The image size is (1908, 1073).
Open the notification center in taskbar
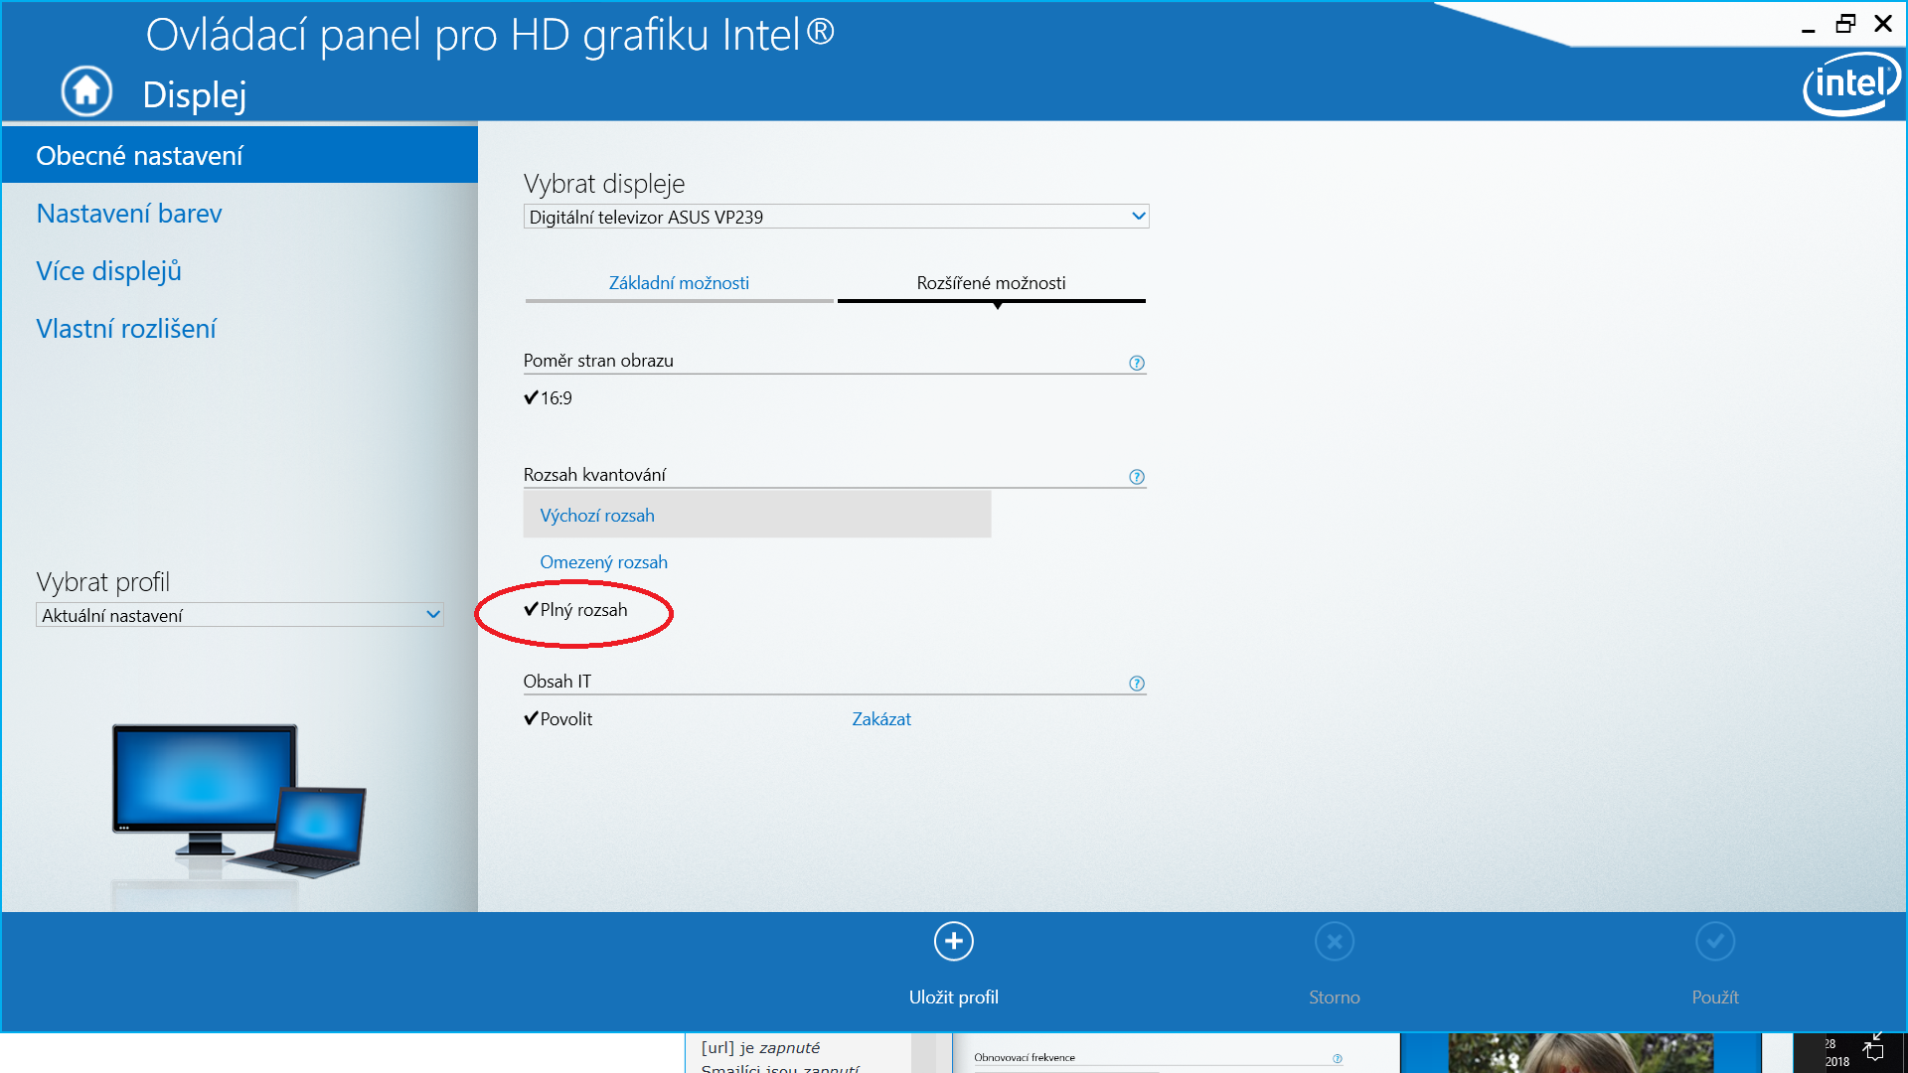pos(1873,1053)
